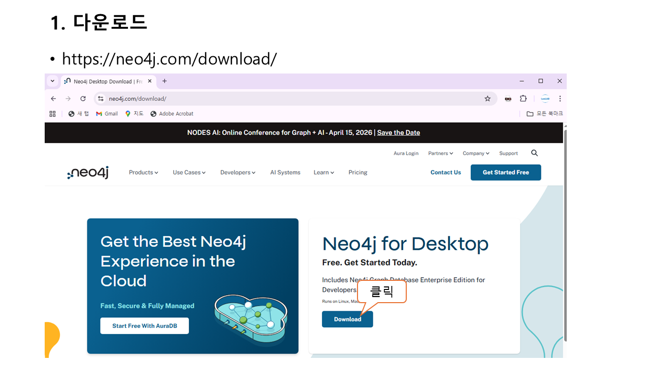The image size is (650, 365).
Task: Bookmark this page with the star icon
Action: coord(487,99)
